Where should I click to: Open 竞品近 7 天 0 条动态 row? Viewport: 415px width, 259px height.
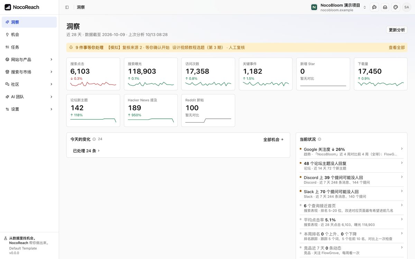[351, 250]
